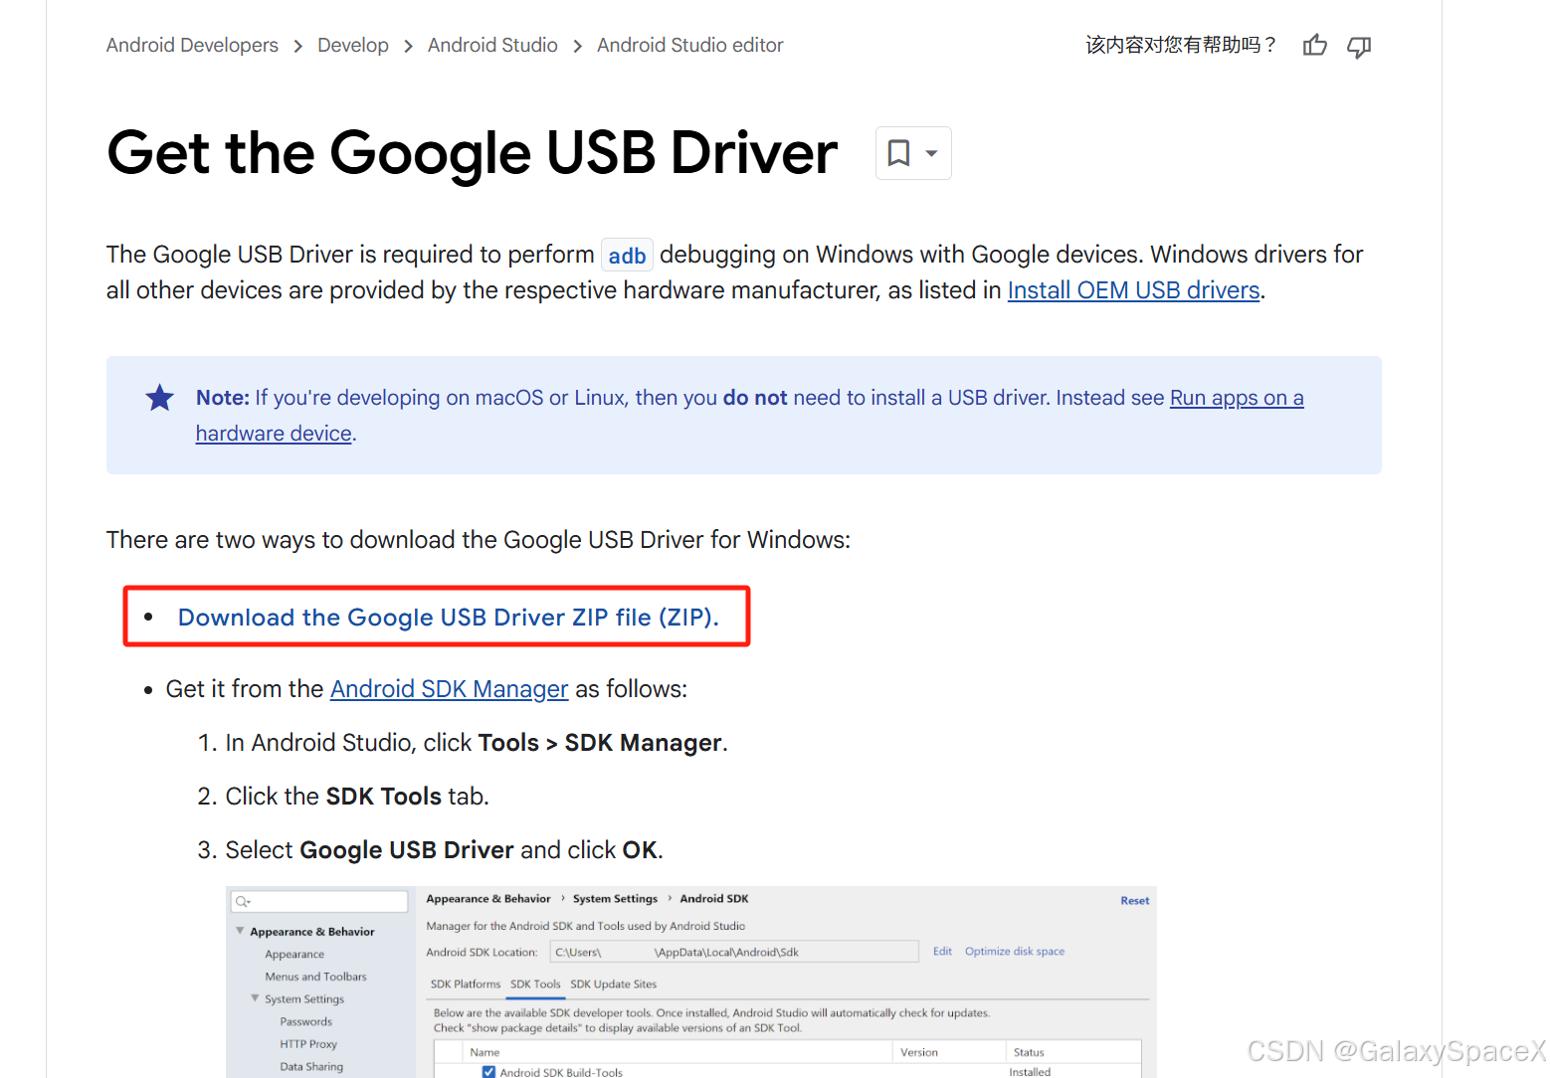Select Appearance in the settings tree
The image size is (1550, 1078).
tap(294, 955)
